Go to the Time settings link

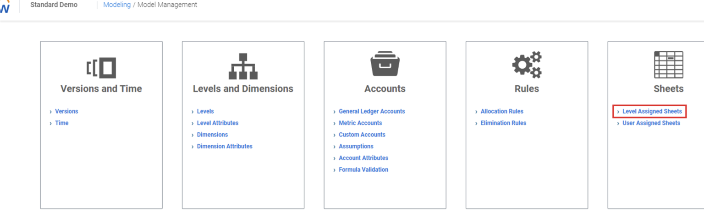tap(61, 123)
